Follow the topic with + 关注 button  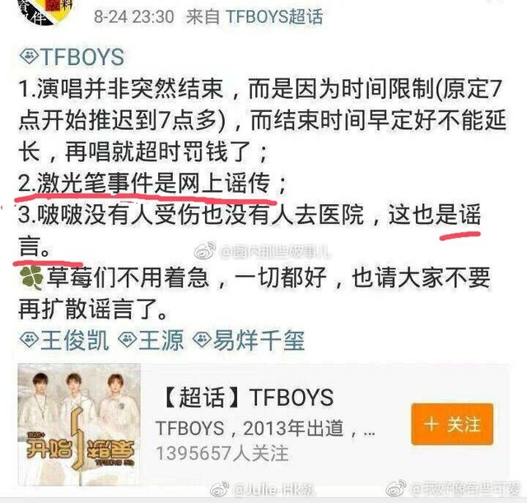point(452,424)
